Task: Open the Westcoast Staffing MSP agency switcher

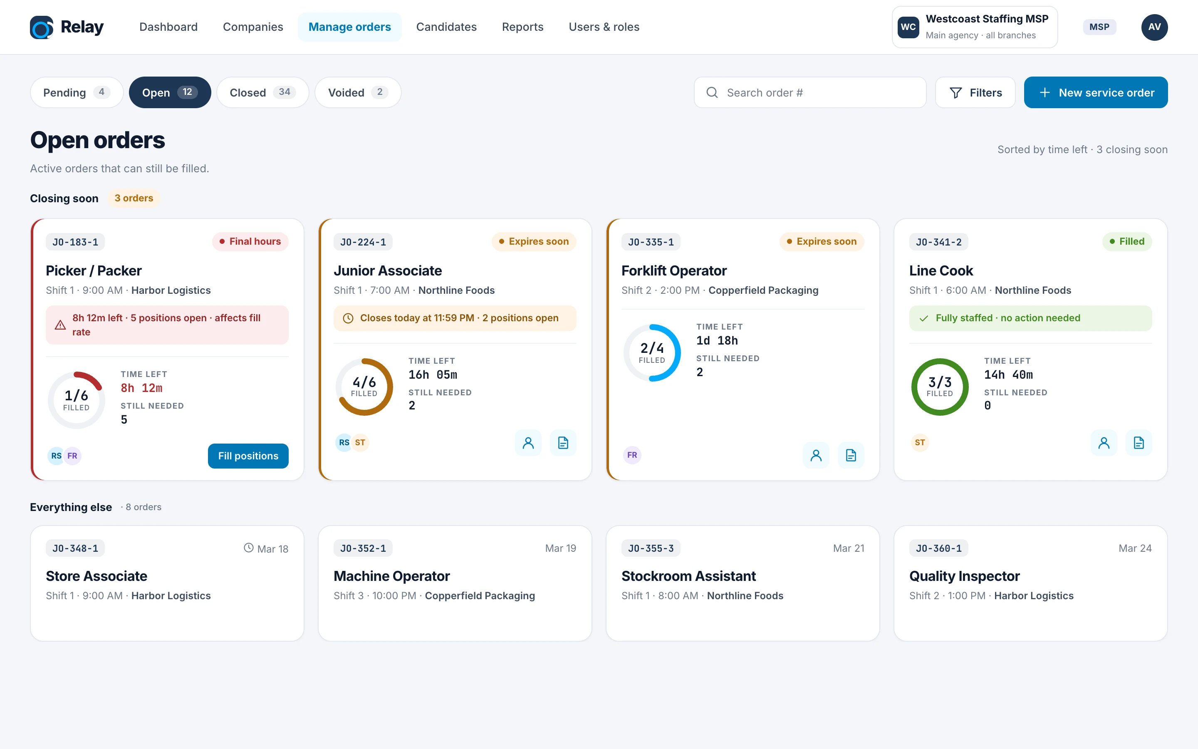Action: 974,27
